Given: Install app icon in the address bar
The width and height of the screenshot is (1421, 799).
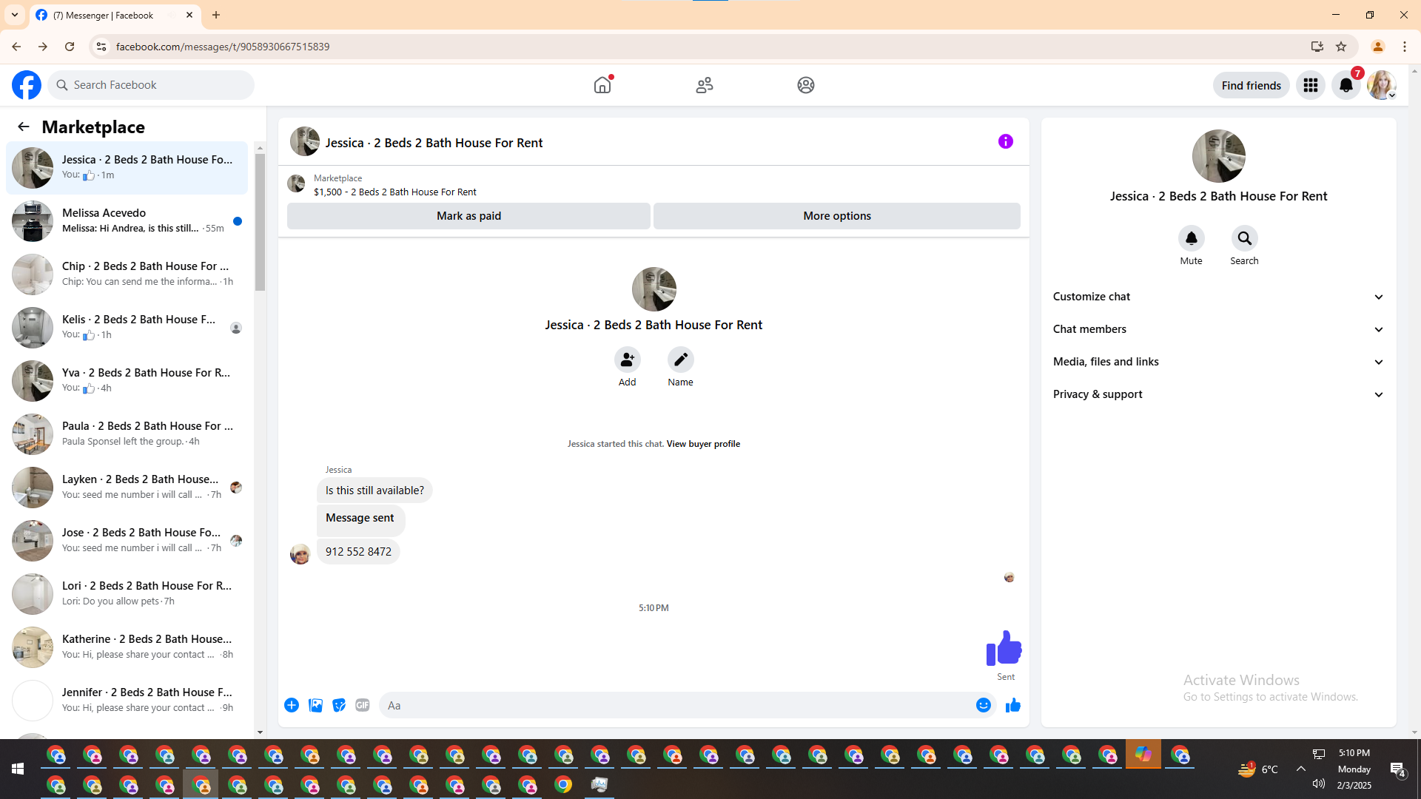Looking at the screenshot, I should tap(1317, 47).
